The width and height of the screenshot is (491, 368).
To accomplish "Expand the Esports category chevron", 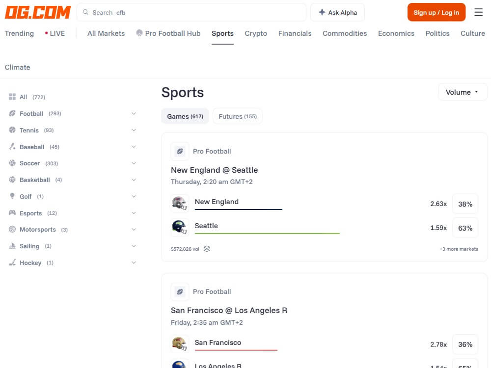I will pyautogui.click(x=134, y=213).
